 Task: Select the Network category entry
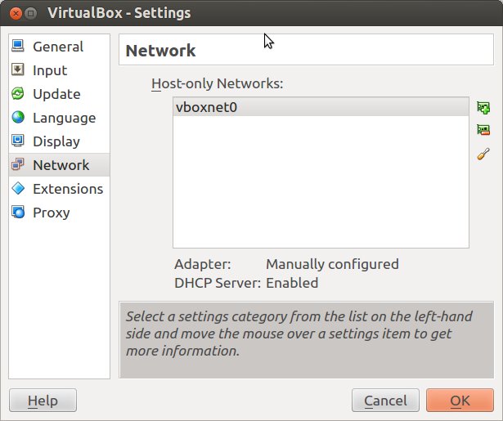pos(60,165)
